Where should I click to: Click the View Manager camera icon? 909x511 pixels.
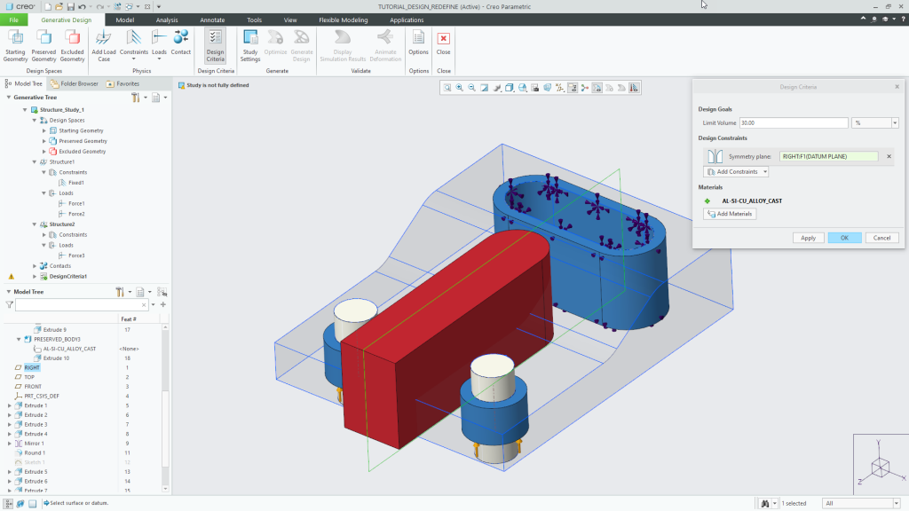point(535,88)
